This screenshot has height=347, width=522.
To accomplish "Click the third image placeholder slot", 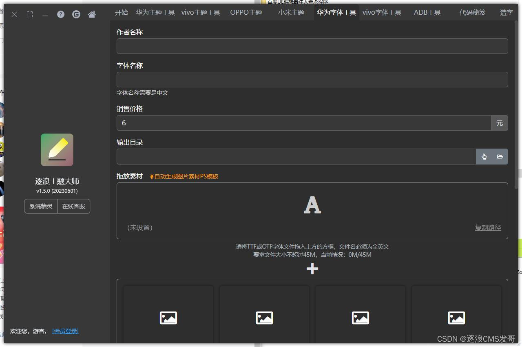I will point(361,318).
